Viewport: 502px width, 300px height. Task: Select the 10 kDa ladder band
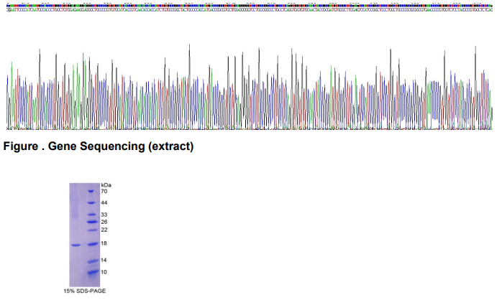coord(91,272)
